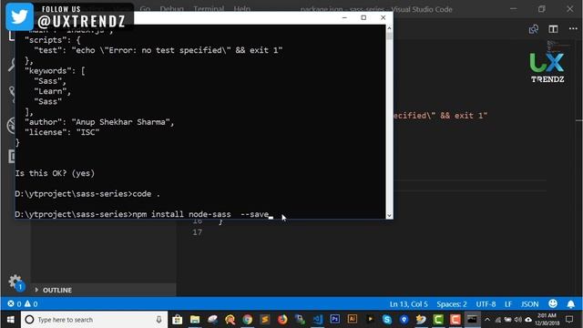Switch to Visual Studio Code taskbar icon
This screenshot has height=328, width=583.
pyautogui.click(x=318, y=320)
